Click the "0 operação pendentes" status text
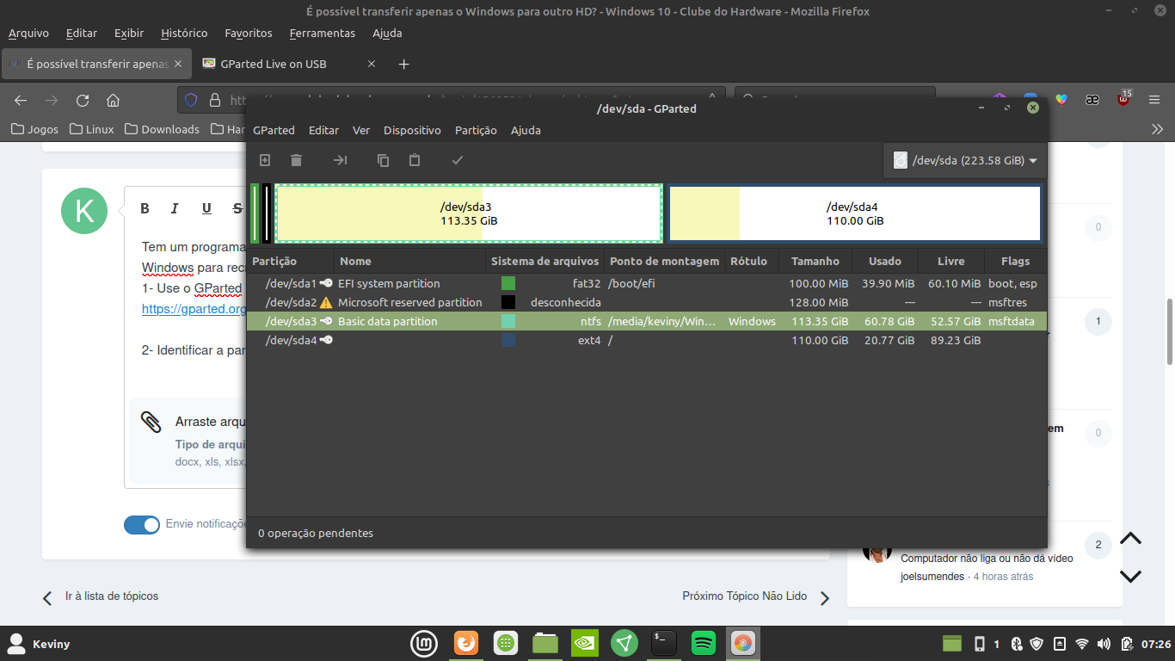1175x661 pixels. pyautogui.click(x=316, y=533)
